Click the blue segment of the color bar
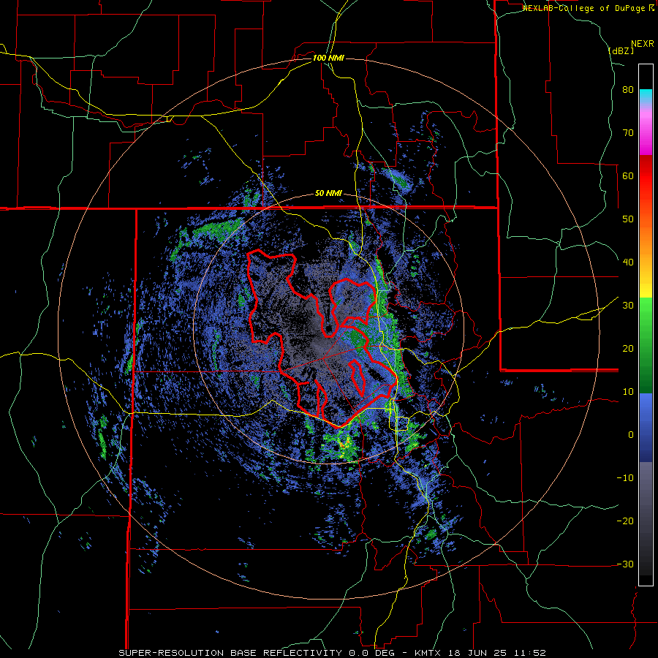The width and height of the screenshot is (658, 658). 646,428
